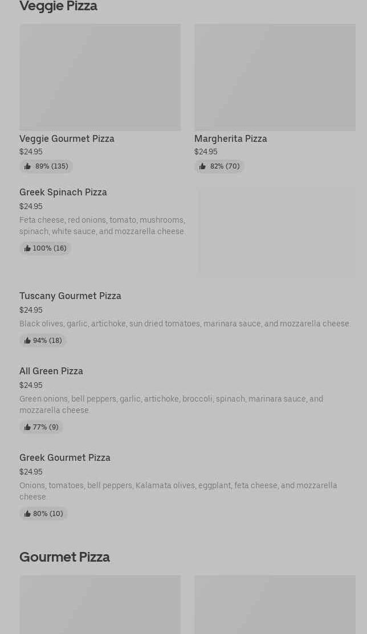Select the Margherita Pizza title
Image resolution: width=367 pixels, height=634 pixels.
(x=231, y=138)
